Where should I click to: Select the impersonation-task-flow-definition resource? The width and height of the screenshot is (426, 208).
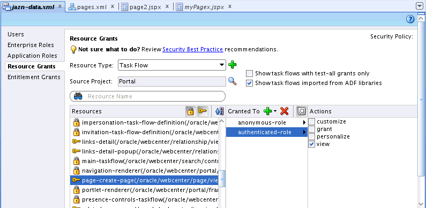(144, 122)
